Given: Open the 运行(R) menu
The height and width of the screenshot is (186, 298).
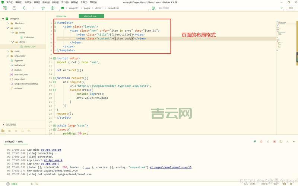Looking at the screenshot, I should pos(55,2).
